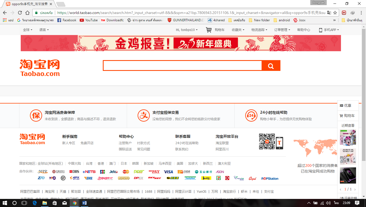Show hidden system tray icons

coord(309,203)
